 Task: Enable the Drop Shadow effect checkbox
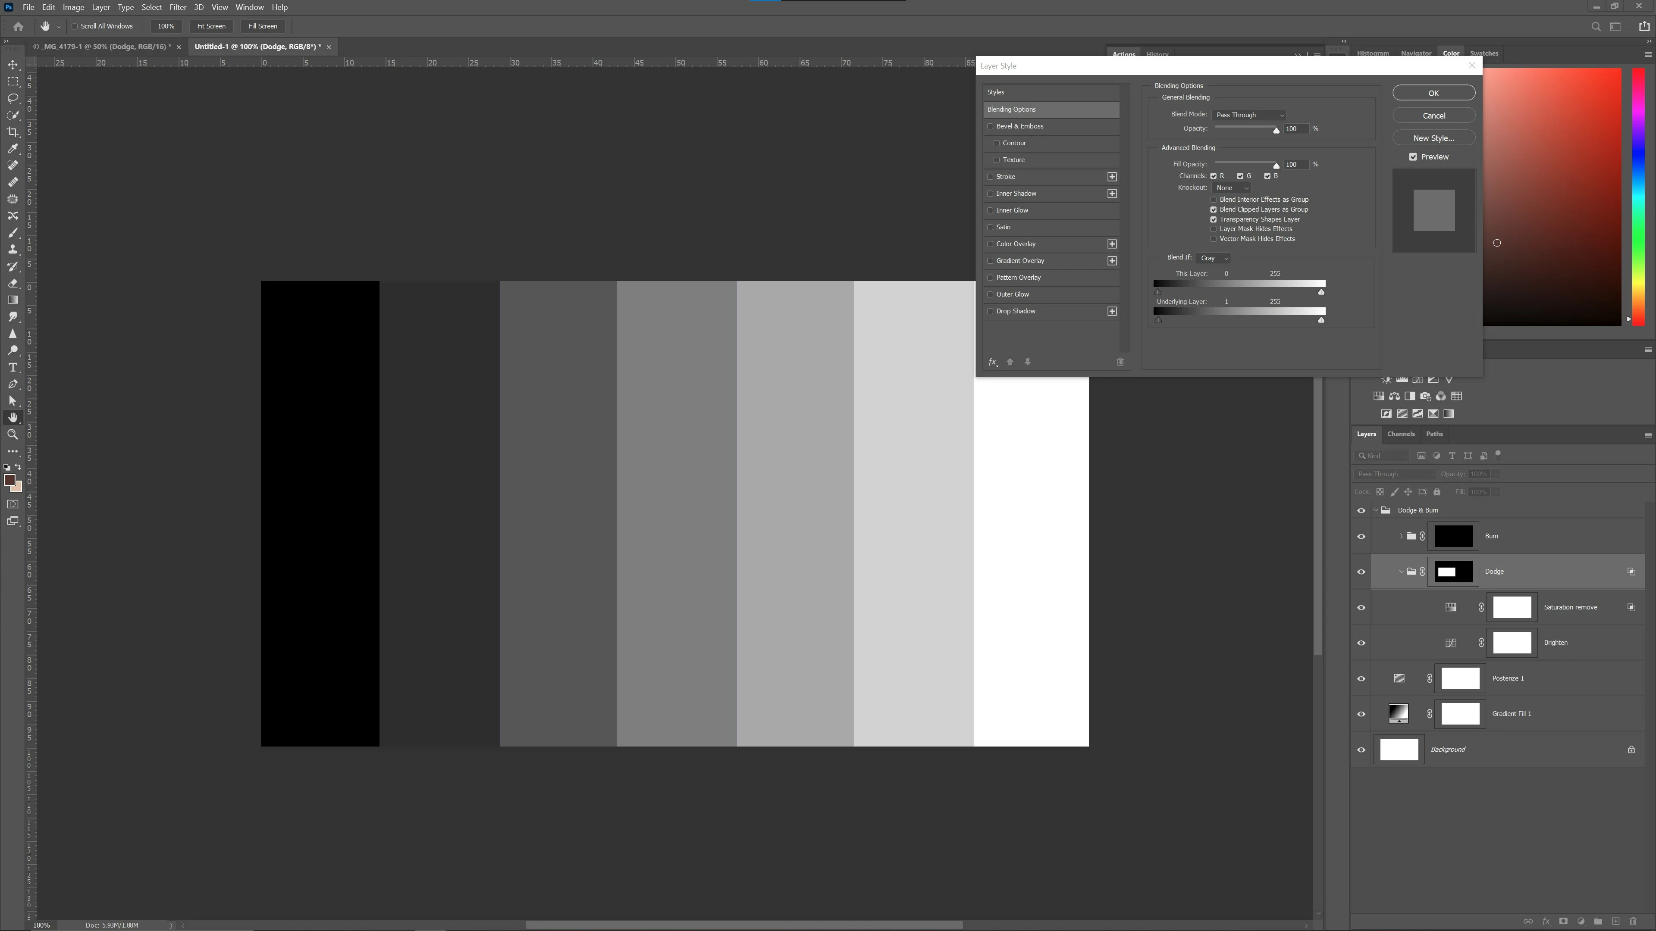point(990,312)
